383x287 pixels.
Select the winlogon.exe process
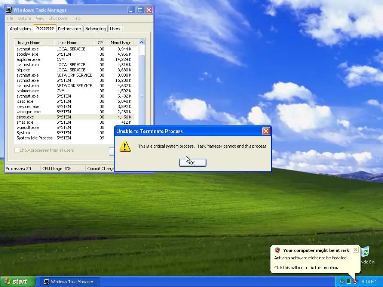point(74,112)
